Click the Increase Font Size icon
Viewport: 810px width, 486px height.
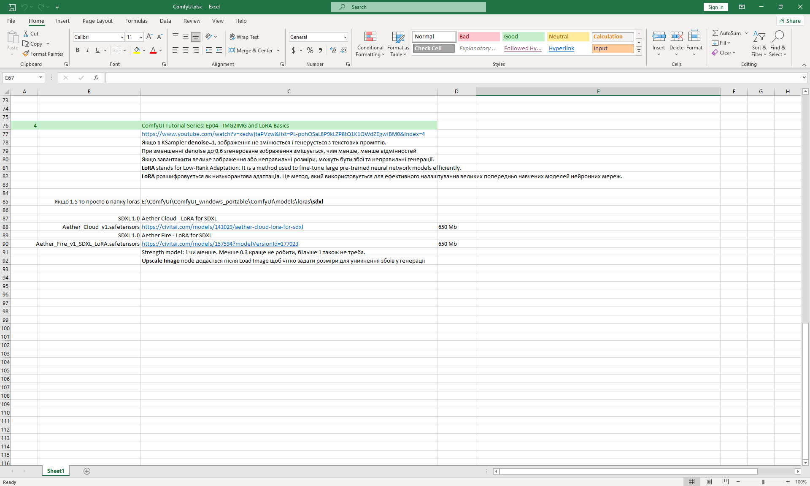click(149, 37)
